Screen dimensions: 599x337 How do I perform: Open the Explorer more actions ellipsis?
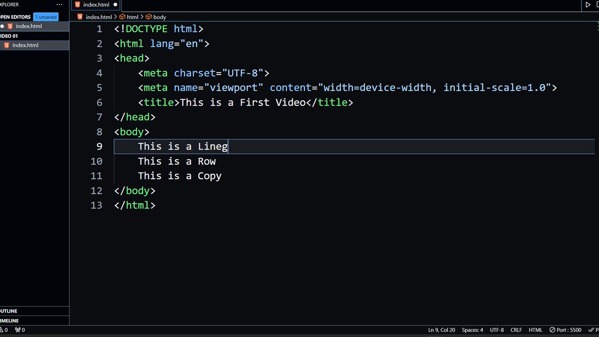pyautogui.click(x=59, y=4)
